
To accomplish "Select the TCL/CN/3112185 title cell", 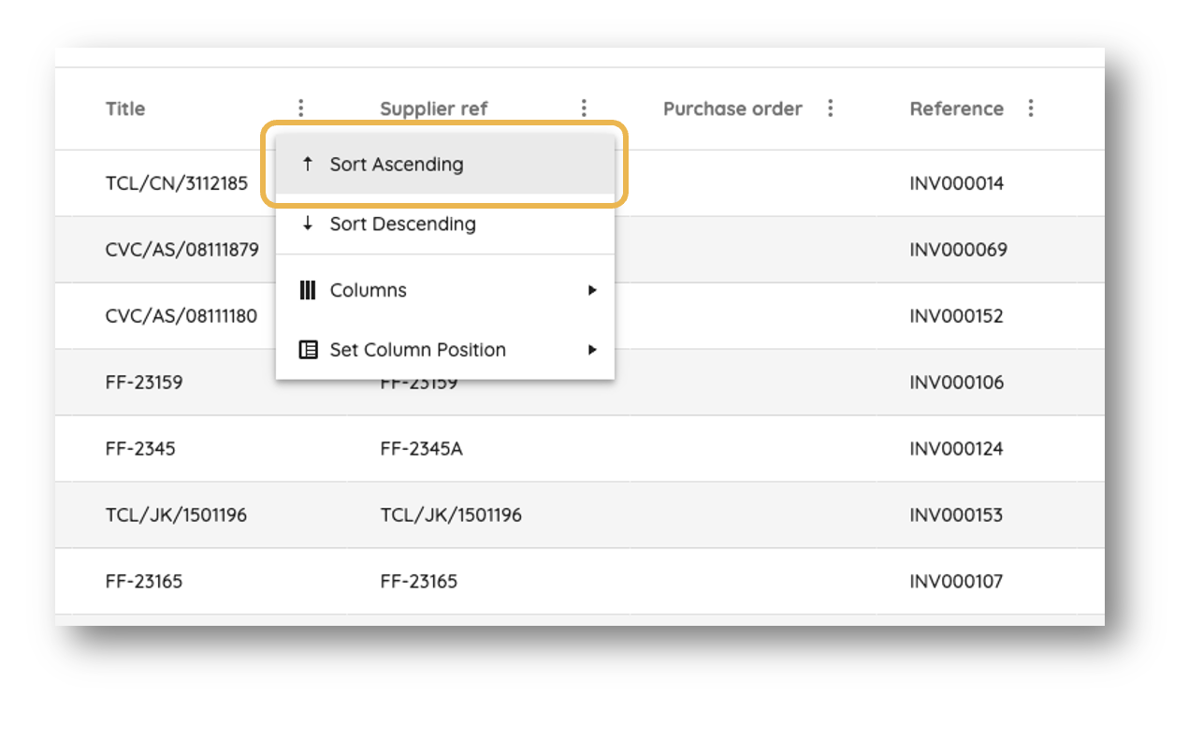I will click(x=177, y=183).
